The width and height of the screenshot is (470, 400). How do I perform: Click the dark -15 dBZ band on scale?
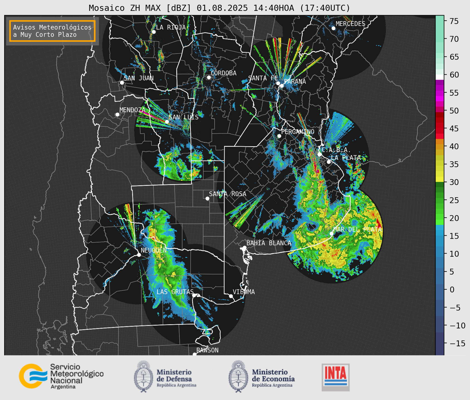(440, 343)
